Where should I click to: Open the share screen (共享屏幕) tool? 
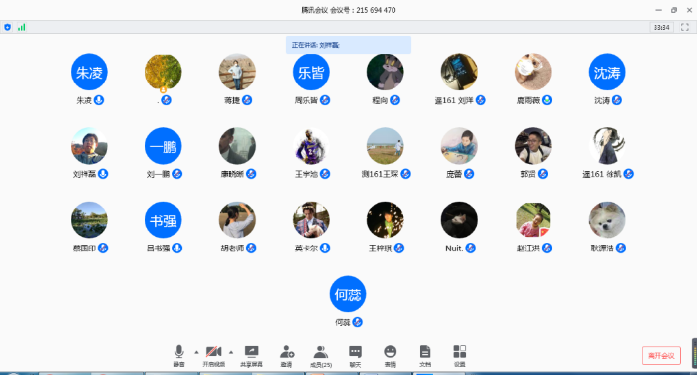click(x=251, y=356)
